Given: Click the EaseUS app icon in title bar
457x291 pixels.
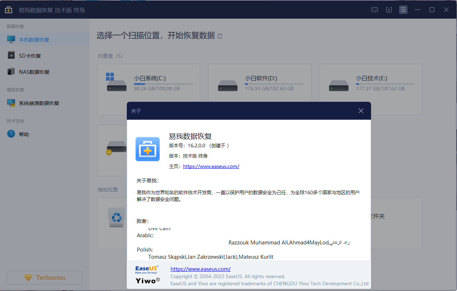Looking at the screenshot, I should coord(9,10).
